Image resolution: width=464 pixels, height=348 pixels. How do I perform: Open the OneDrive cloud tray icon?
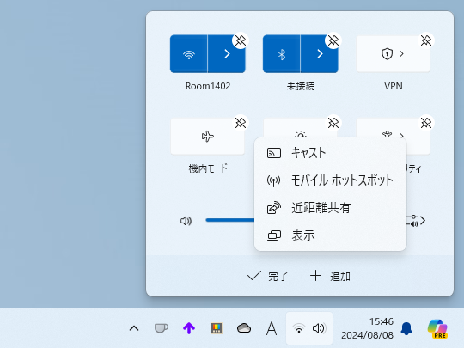pyautogui.click(x=244, y=328)
